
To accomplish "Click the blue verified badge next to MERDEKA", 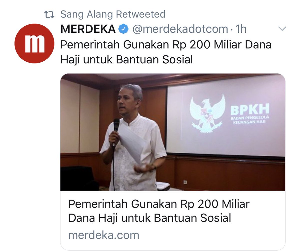I will [x=123, y=29].
